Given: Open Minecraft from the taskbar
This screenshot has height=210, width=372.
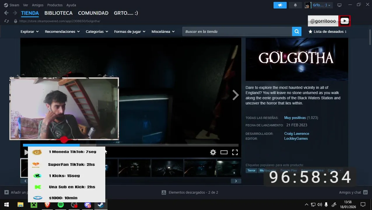Looking at the screenshot, I should click(34, 205).
